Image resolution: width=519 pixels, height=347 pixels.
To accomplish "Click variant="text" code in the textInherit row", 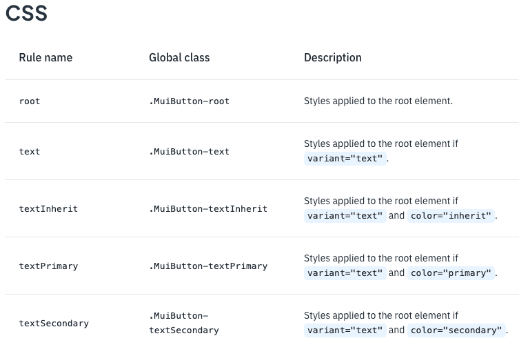I will (x=345, y=216).
